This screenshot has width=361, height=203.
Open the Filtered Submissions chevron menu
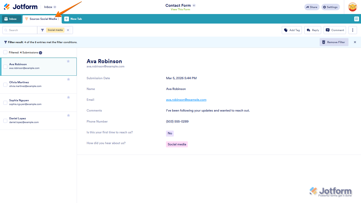pyautogui.click(x=40, y=53)
